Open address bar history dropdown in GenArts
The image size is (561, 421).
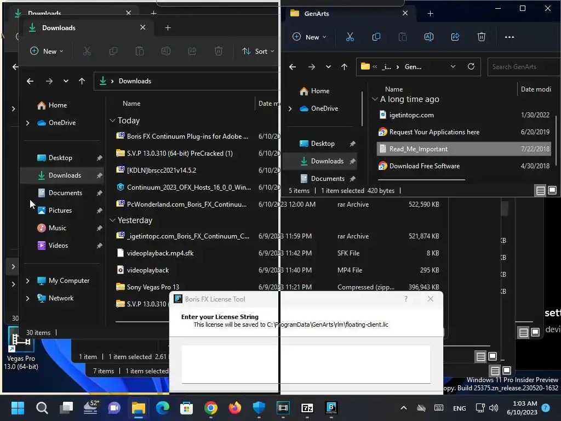[453, 66]
